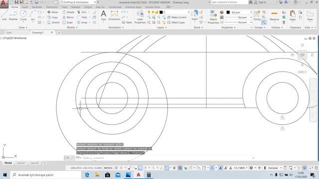
Task: Toggle snap mode in the status bar
Action: pos(121,168)
